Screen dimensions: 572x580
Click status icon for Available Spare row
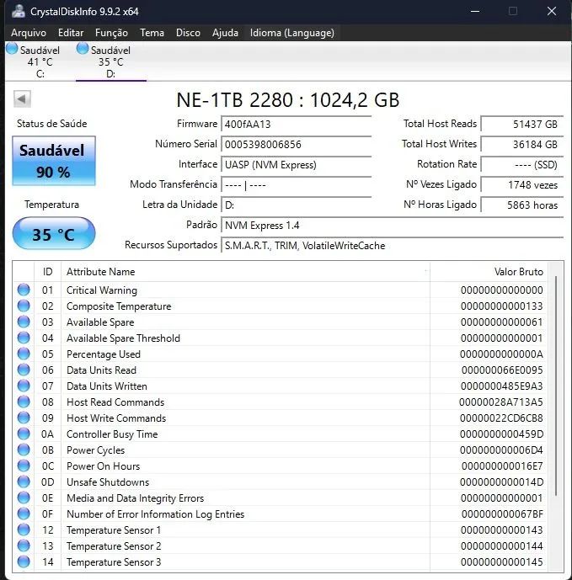(x=24, y=322)
